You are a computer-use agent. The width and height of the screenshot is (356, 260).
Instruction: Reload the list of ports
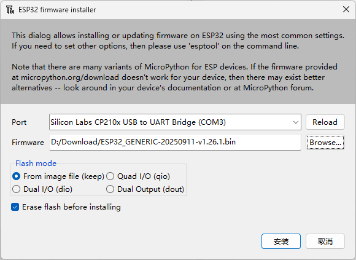(325, 122)
